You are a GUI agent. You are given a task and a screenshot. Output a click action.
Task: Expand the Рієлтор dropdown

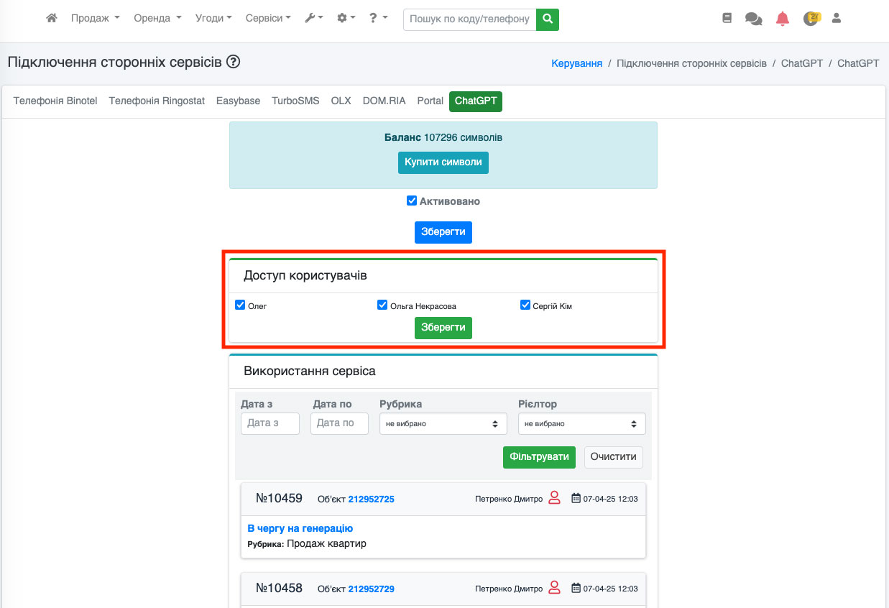(581, 424)
